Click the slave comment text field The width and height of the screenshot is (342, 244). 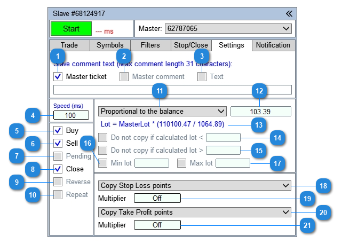point(172,90)
